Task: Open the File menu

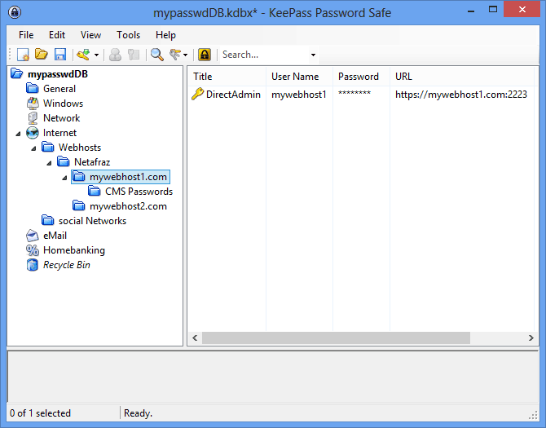Action: click(x=26, y=35)
